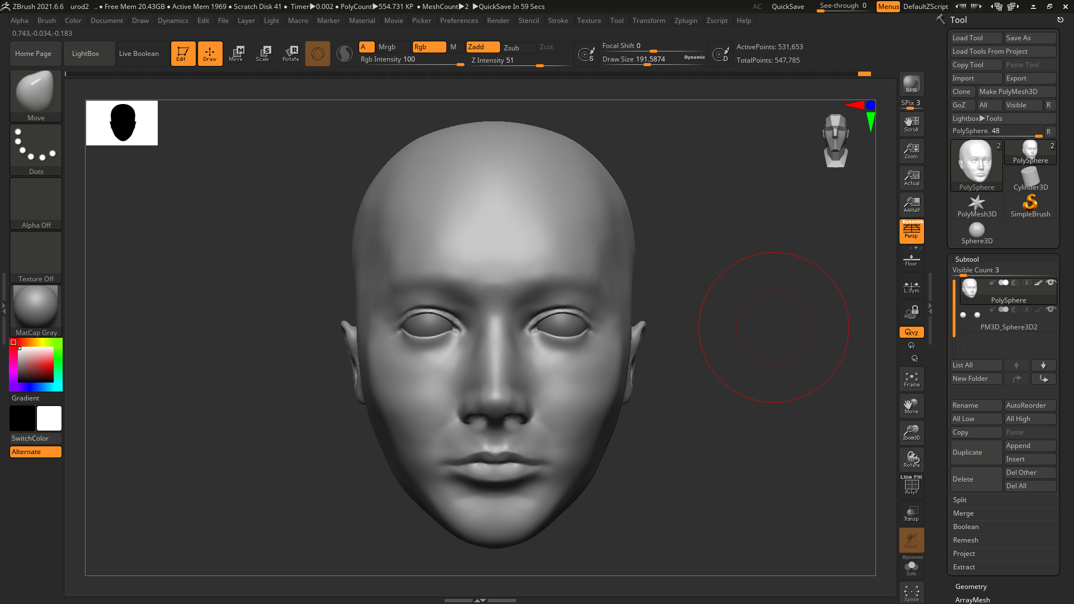Toggle Persp perspective mode
Viewport: 1074px width, 604px height.
(x=911, y=231)
